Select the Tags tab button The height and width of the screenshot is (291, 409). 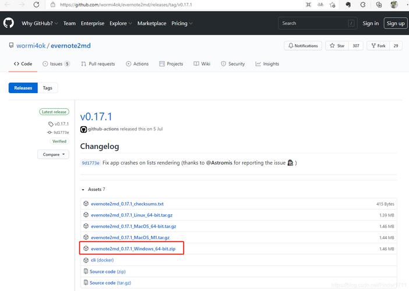pos(48,88)
